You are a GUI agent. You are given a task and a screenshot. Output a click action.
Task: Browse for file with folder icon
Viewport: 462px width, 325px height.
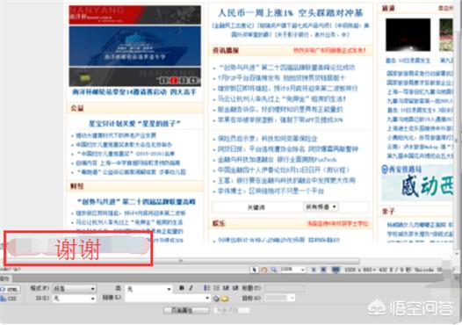click(225, 299)
